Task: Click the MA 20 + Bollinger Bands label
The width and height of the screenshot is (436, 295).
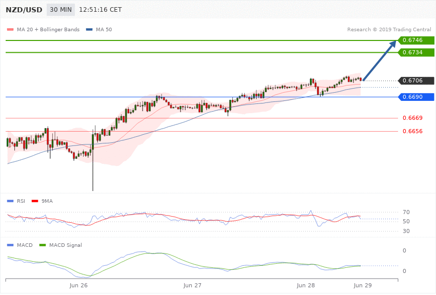Action: pyautogui.click(x=48, y=29)
